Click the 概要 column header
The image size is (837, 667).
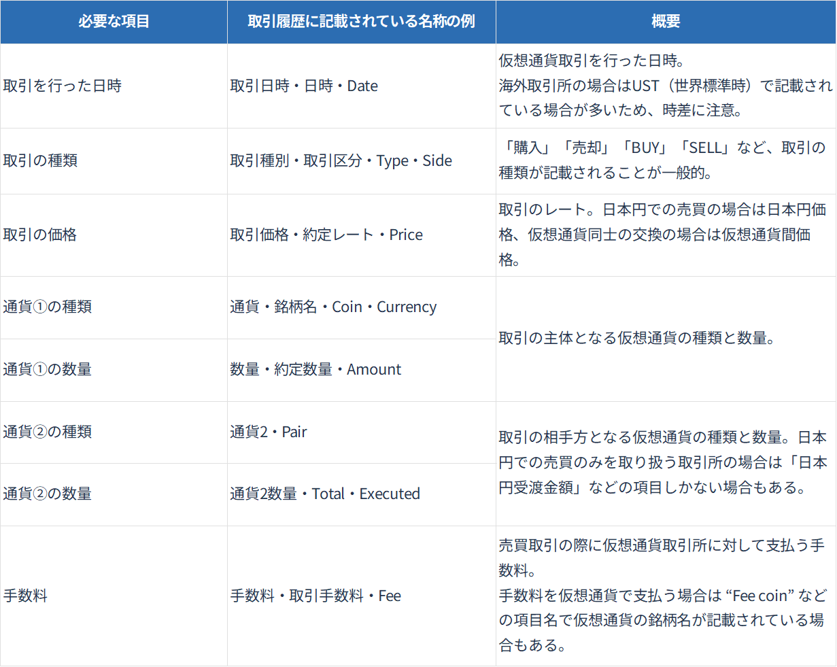666,22
